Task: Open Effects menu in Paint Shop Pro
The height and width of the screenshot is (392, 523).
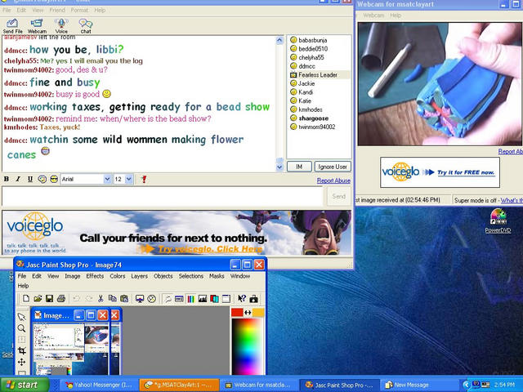Action: pyautogui.click(x=95, y=276)
